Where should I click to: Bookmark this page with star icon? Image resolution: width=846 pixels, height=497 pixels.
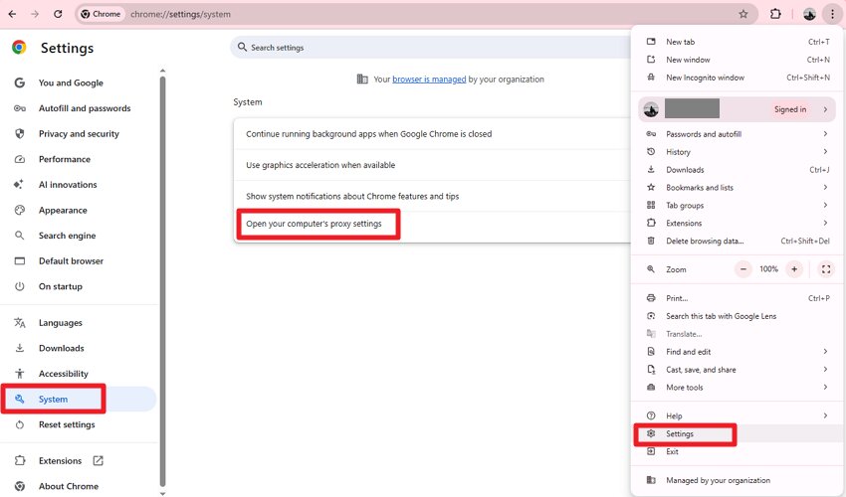click(743, 14)
